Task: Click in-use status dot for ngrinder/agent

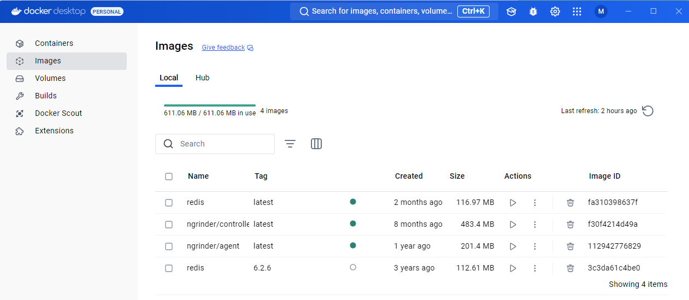Action: [x=353, y=245]
